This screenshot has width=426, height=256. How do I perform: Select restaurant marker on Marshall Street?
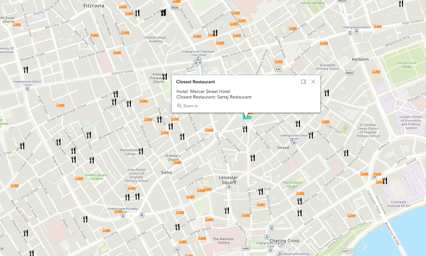click(89, 135)
